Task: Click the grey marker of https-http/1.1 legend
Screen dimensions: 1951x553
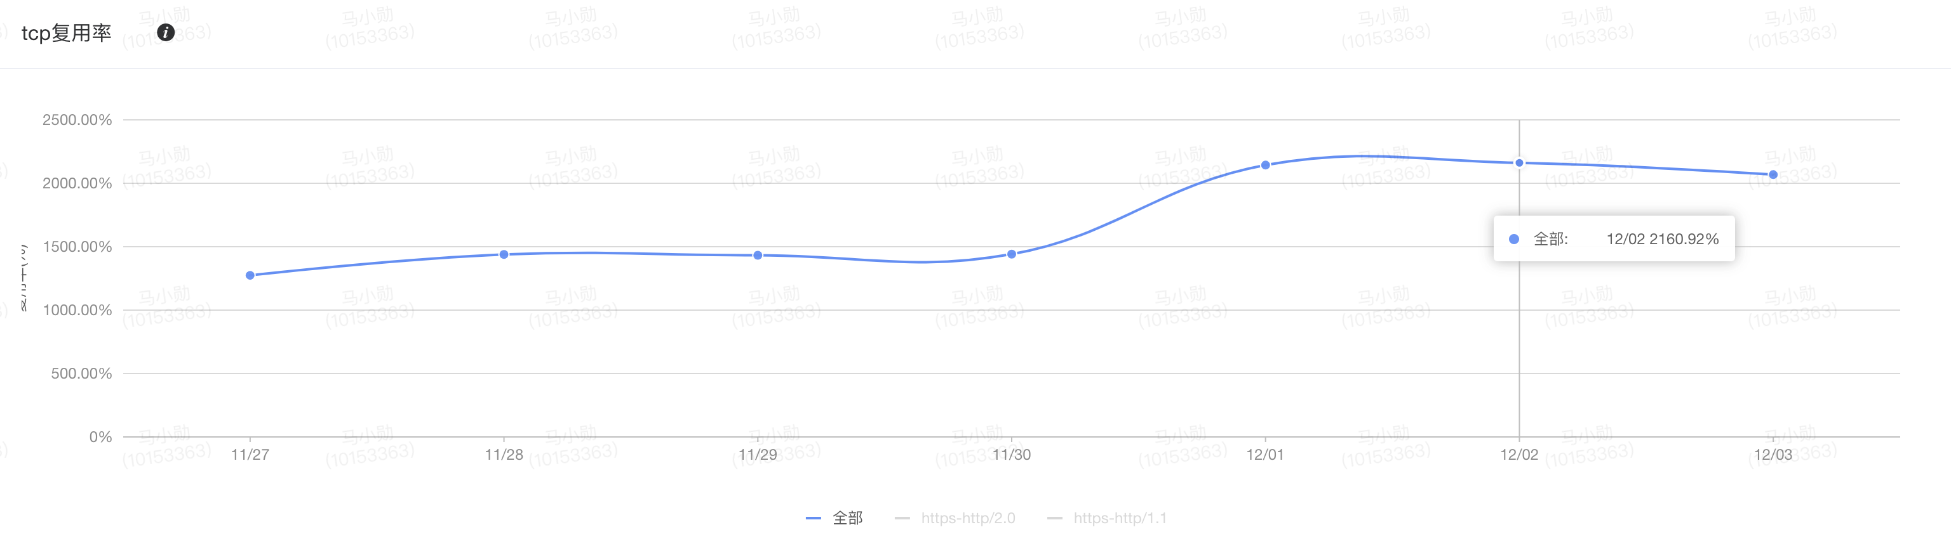Action: coord(1054,518)
